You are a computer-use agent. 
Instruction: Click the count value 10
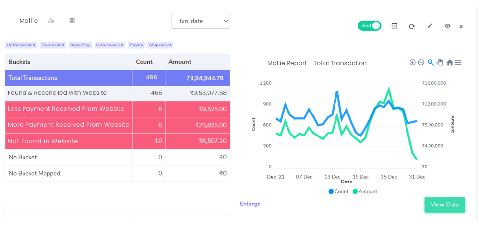tap(159, 141)
